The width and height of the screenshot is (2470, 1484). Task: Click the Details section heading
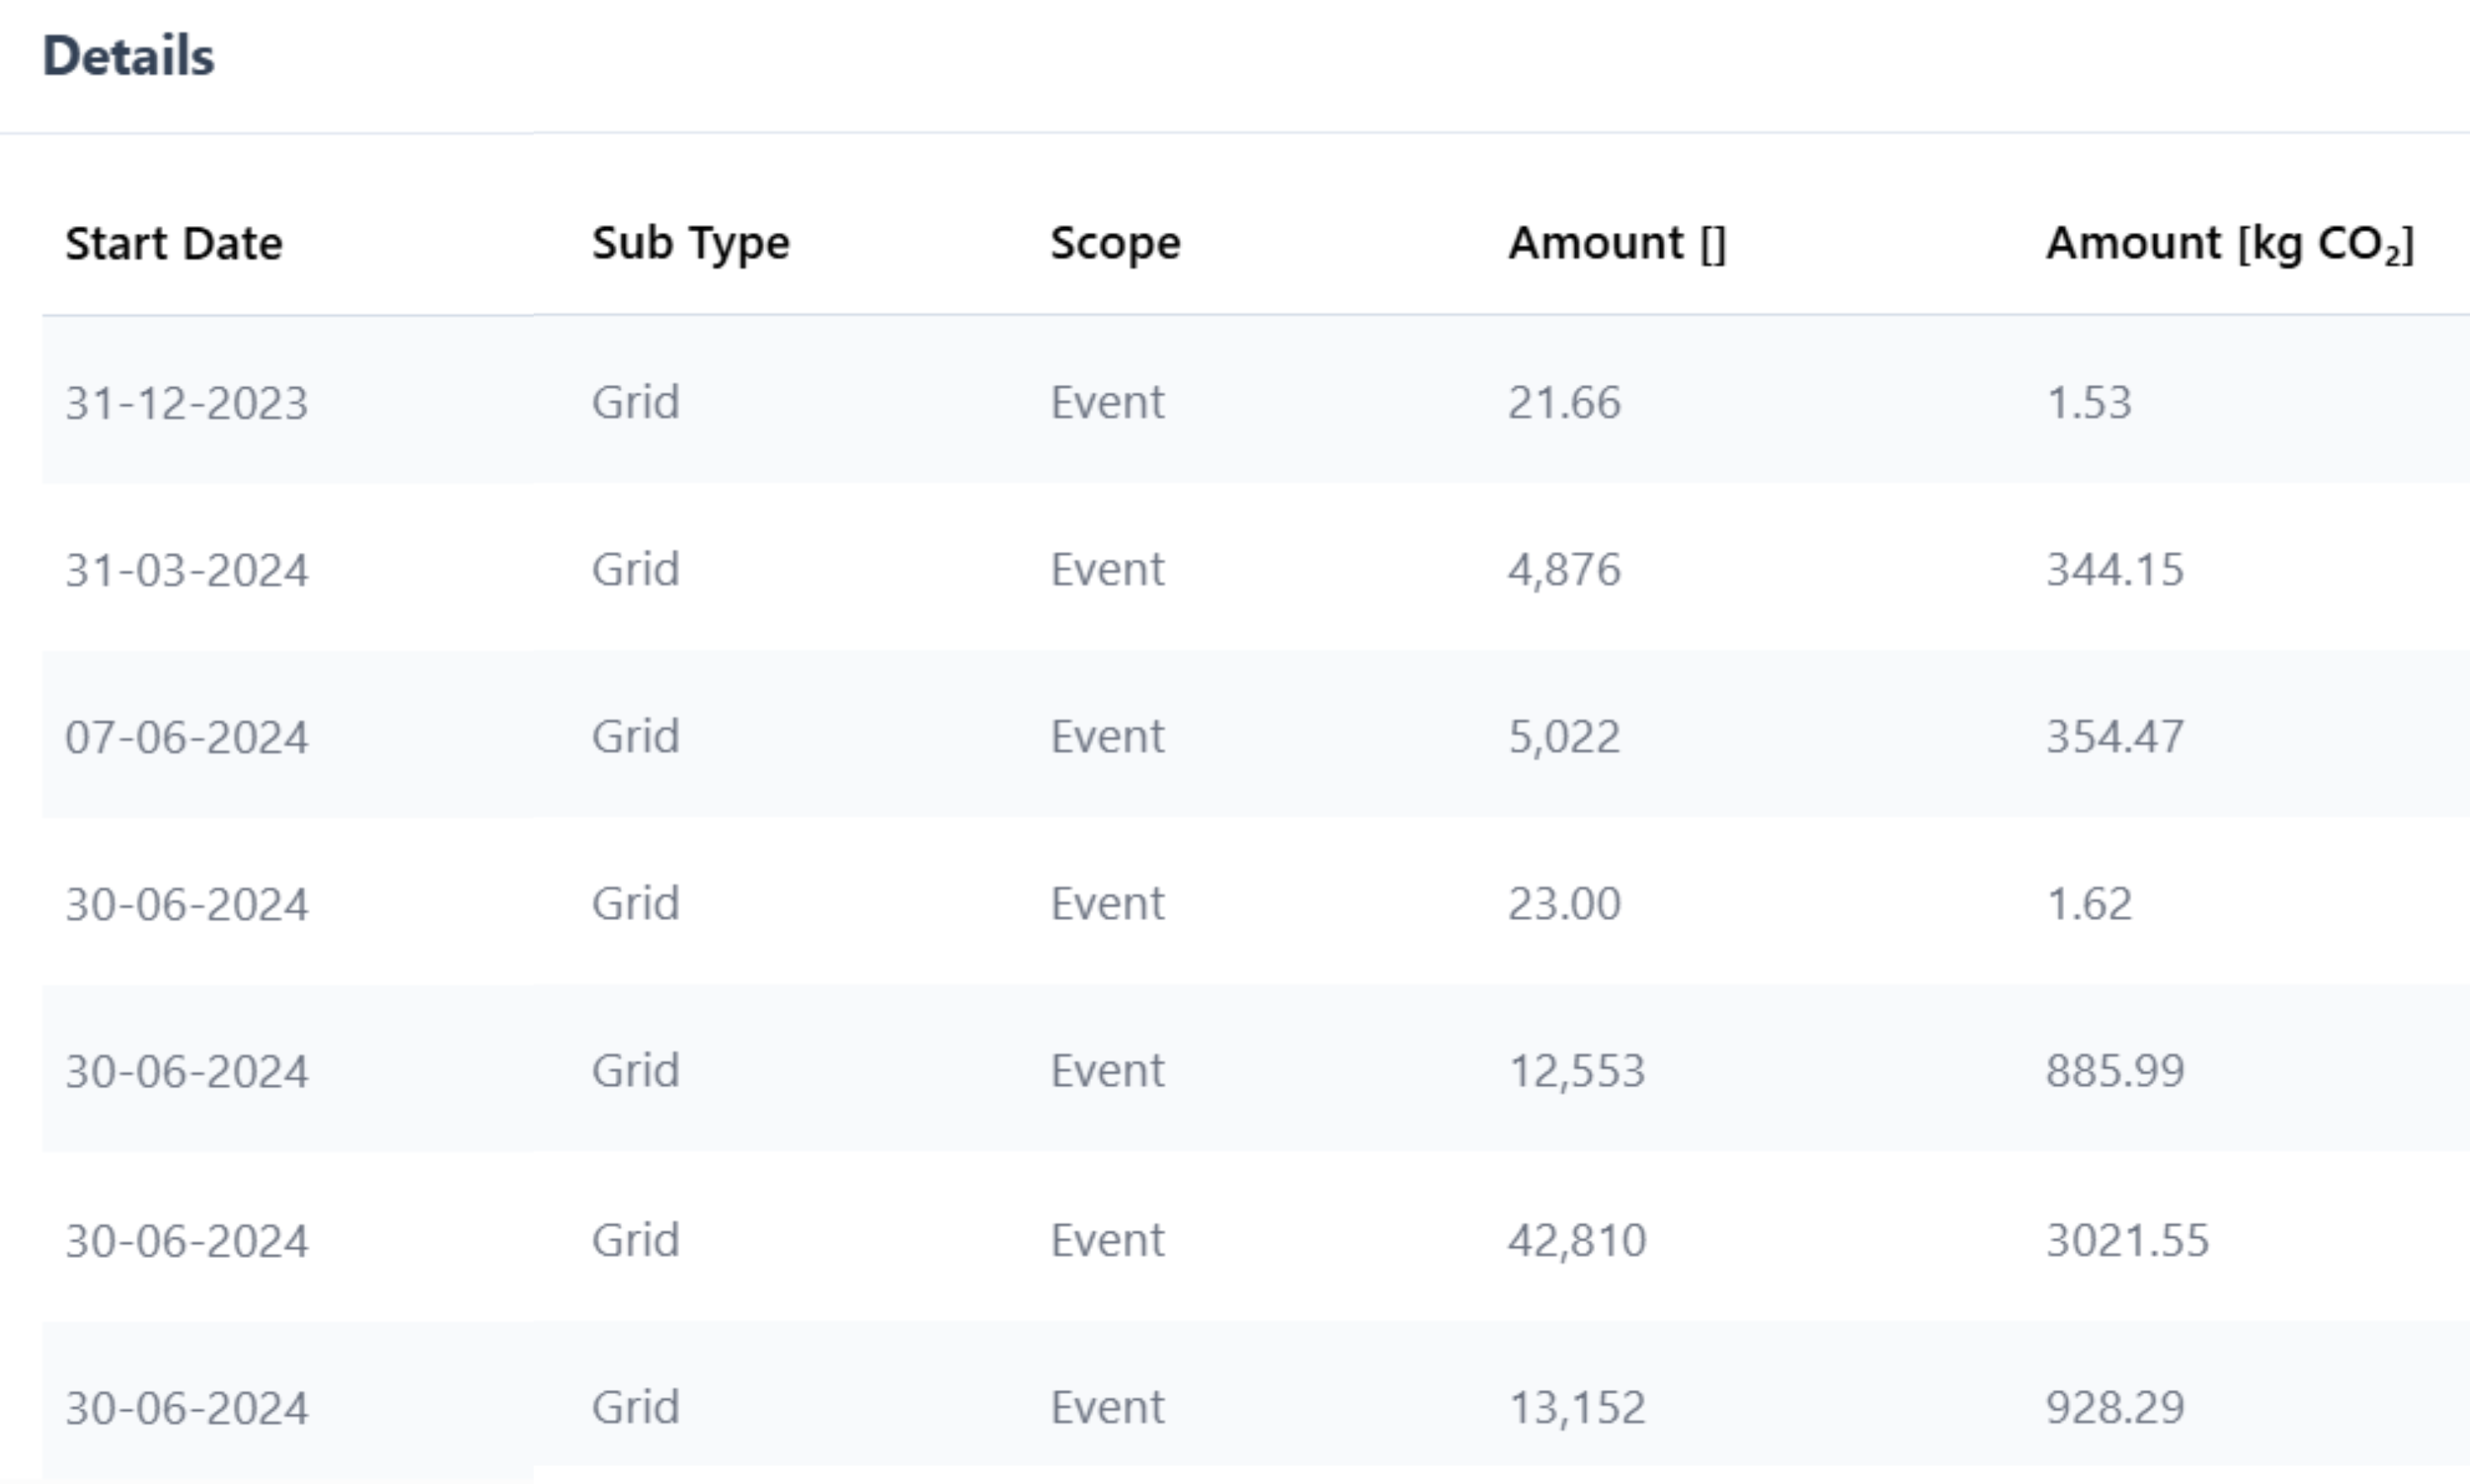(x=128, y=56)
